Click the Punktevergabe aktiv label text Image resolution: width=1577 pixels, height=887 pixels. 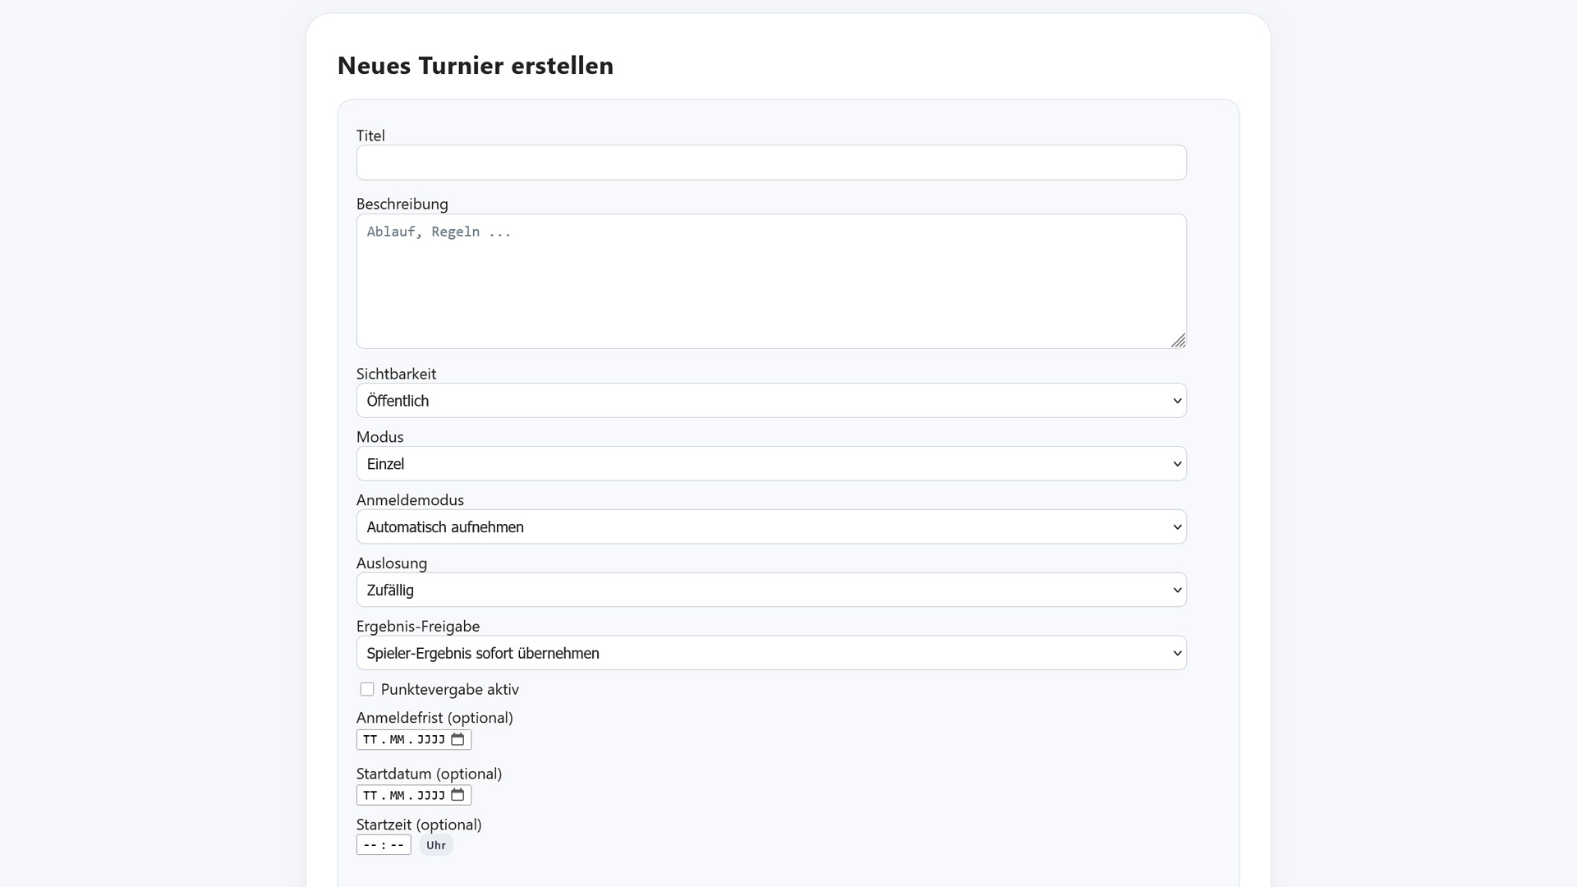450,690
